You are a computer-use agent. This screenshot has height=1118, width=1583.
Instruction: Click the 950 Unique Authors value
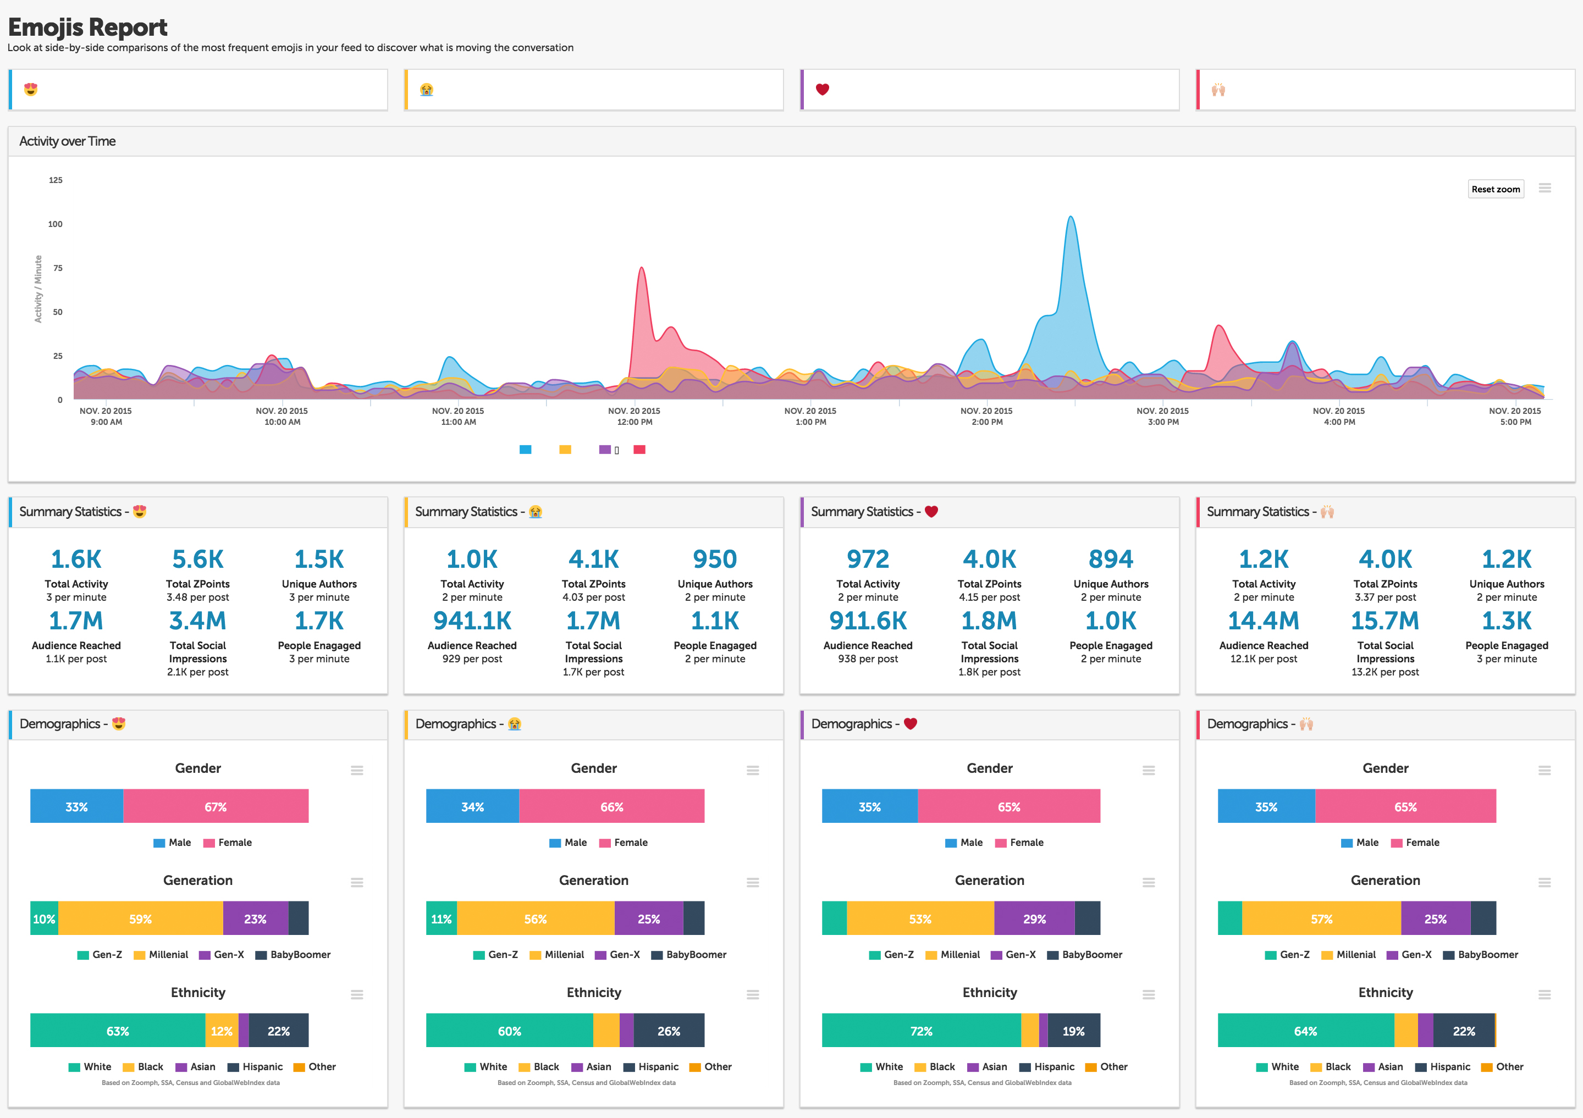[x=715, y=560]
